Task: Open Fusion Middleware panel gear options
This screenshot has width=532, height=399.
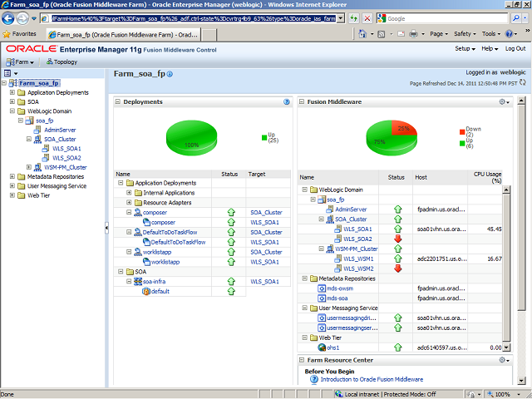Action: coord(504,102)
